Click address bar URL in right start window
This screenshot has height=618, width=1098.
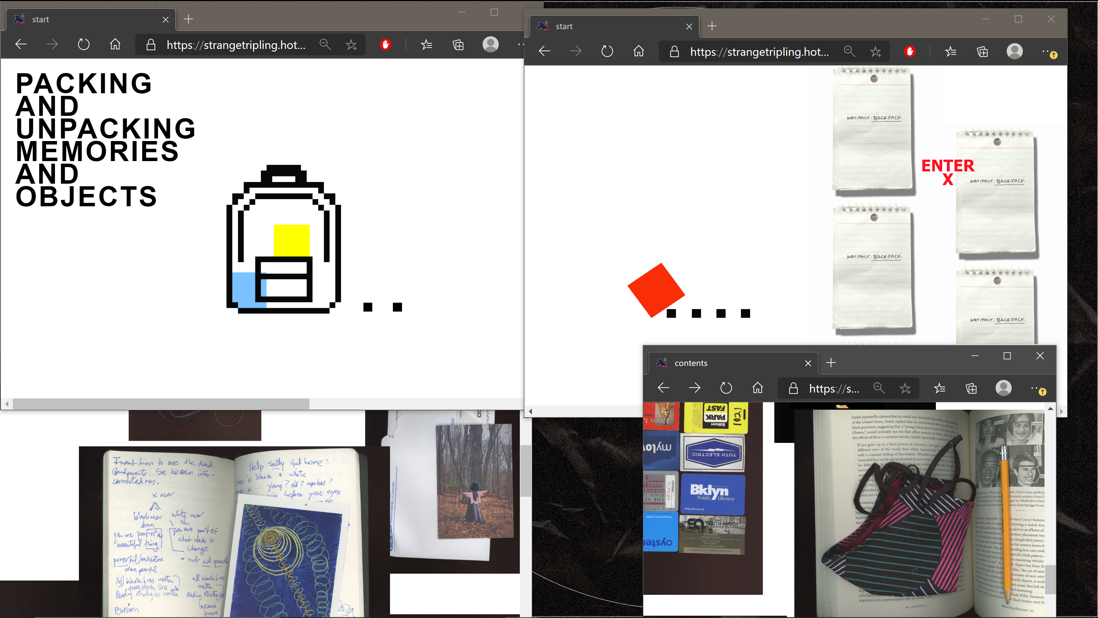(759, 52)
